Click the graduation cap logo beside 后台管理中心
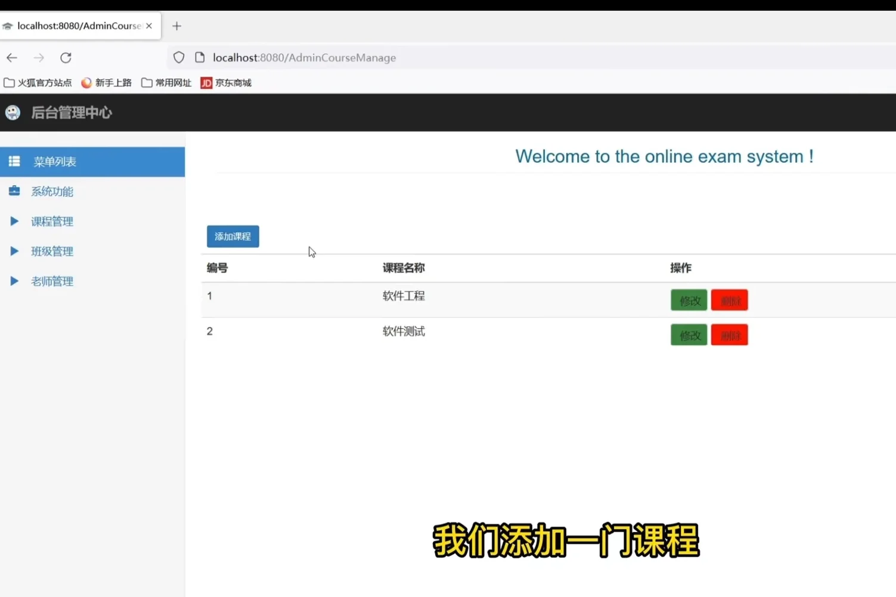The height and width of the screenshot is (597, 896). [12, 112]
